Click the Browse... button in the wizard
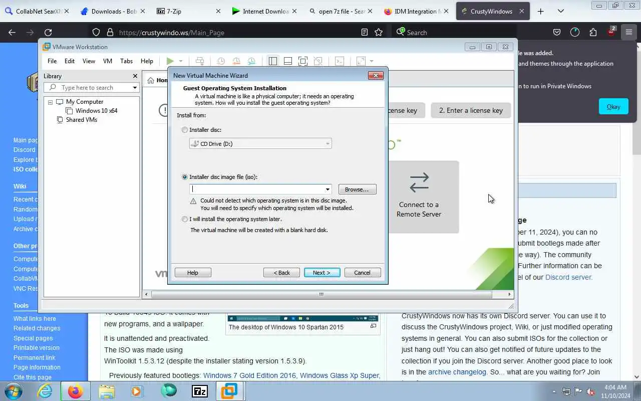641x401 pixels. (x=357, y=189)
